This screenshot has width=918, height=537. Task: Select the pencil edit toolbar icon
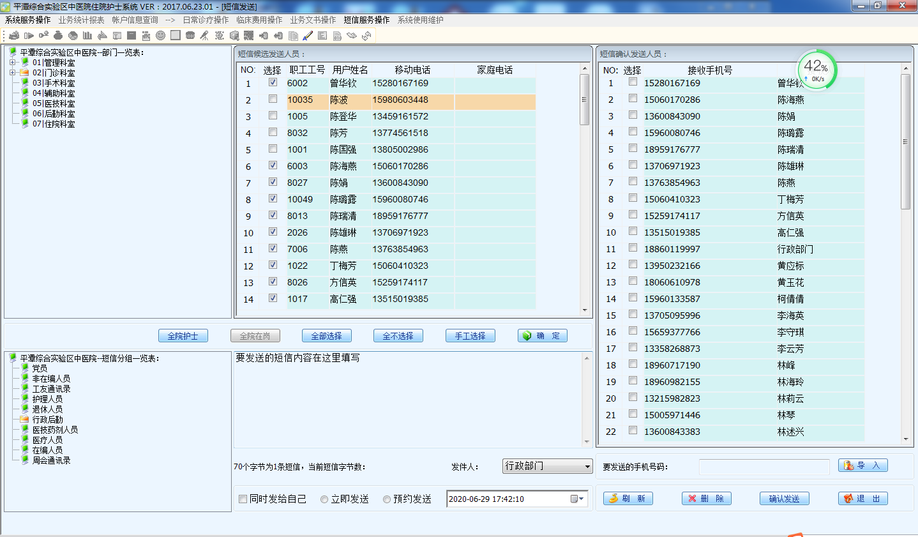[308, 36]
